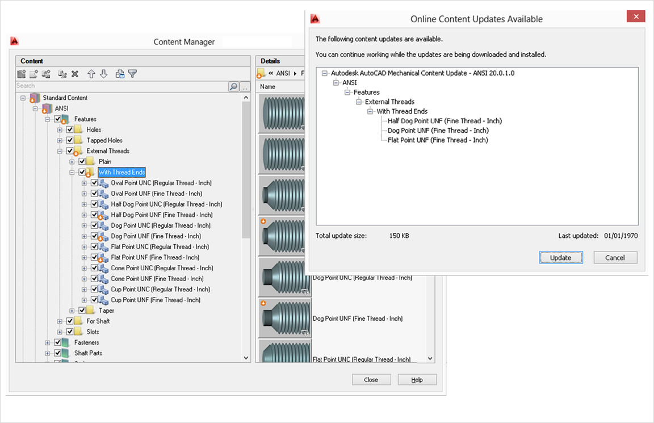Click the Oval Point UNC part icon
Screen dimensions: 654x423
103,183
